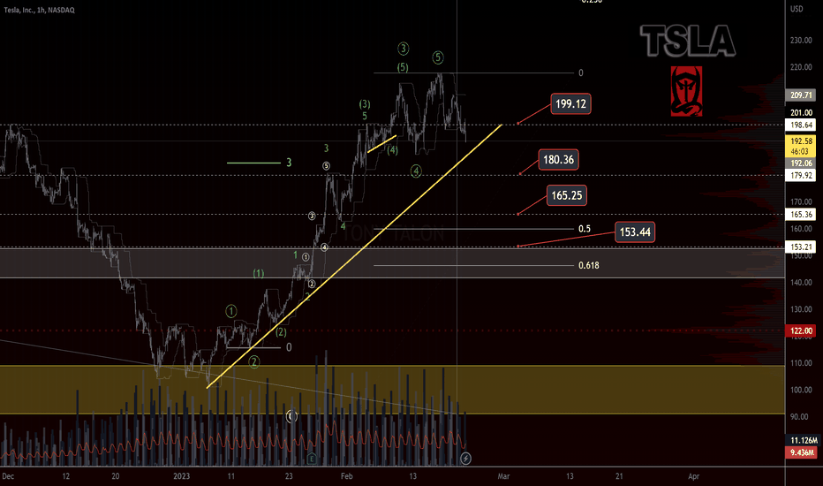Image resolution: width=823 pixels, height=486 pixels.
Task: Click the green circled 2 wave label
Action: pyautogui.click(x=254, y=362)
